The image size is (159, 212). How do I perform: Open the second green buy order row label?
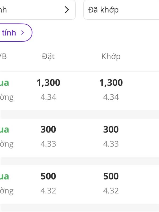click(x=5, y=129)
